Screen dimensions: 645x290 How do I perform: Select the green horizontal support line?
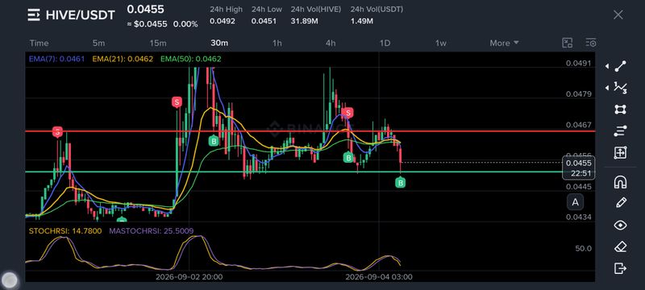(293, 172)
